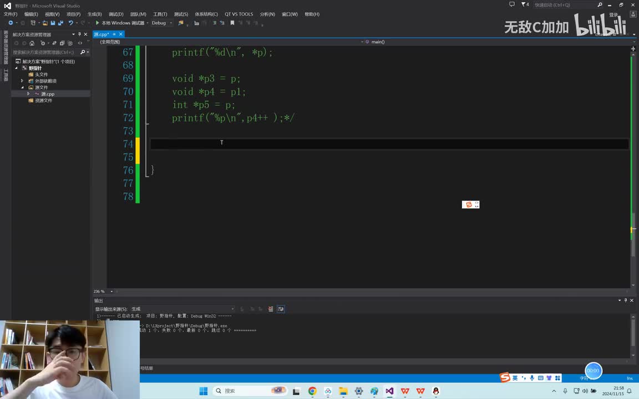Click the File Explorer taskbar icon
Viewport: 639px width, 399px height.
point(343,391)
